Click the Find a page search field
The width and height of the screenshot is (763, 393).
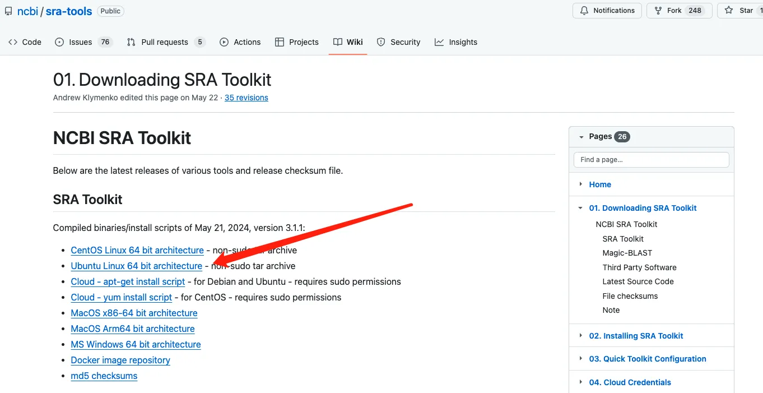[x=650, y=159]
